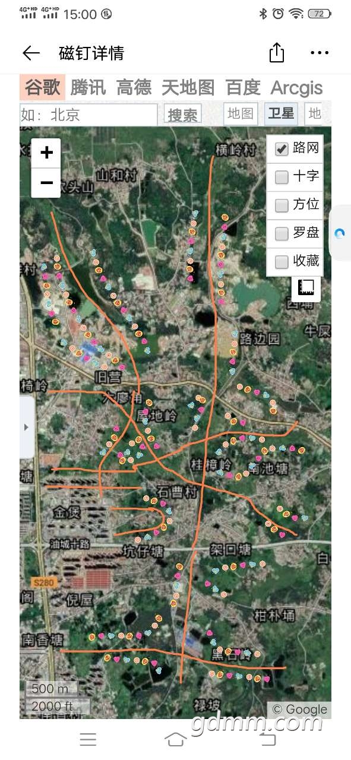
Task: Open the three-dot more menu
Action: 320,53
